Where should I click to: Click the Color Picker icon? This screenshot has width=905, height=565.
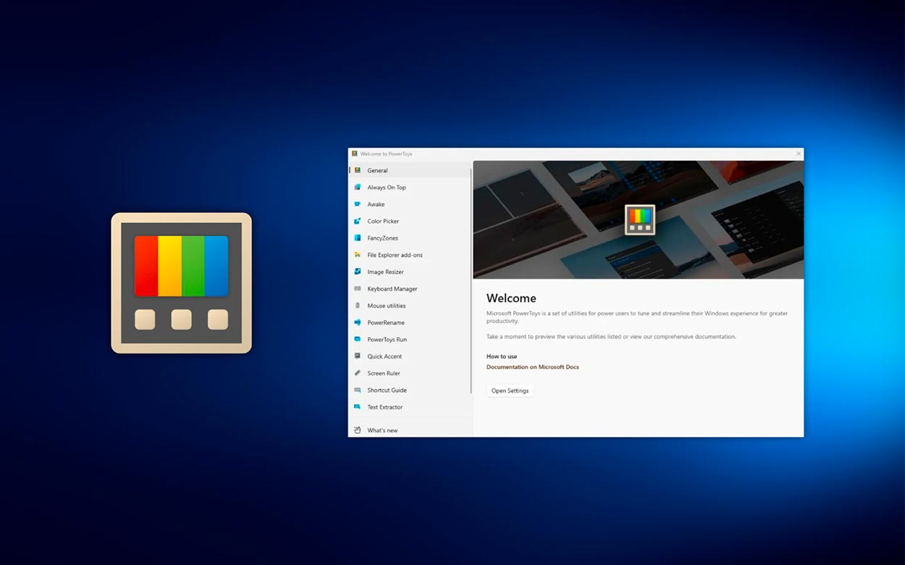coord(358,221)
